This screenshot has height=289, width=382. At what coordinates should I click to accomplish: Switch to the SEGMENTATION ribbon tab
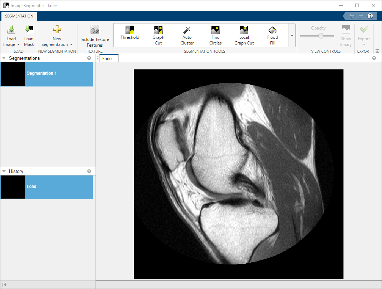coord(19,16)
